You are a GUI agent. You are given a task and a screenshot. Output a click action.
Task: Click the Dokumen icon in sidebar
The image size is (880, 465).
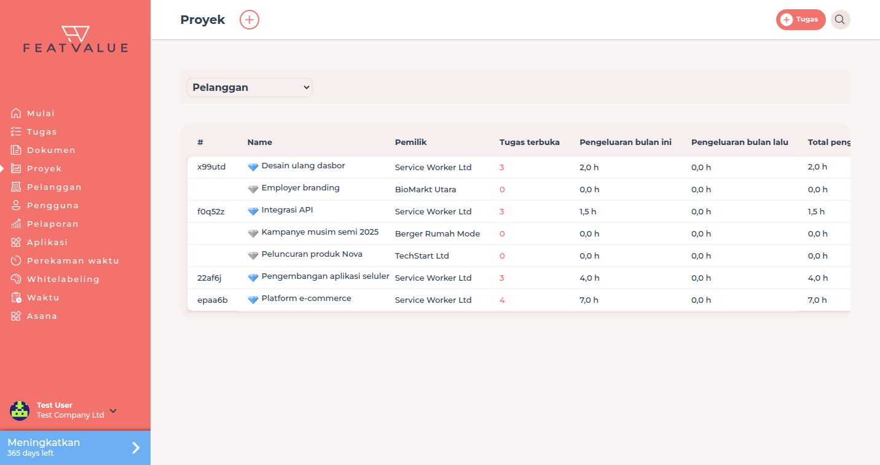pyautogui.click(x=17, y=150)
